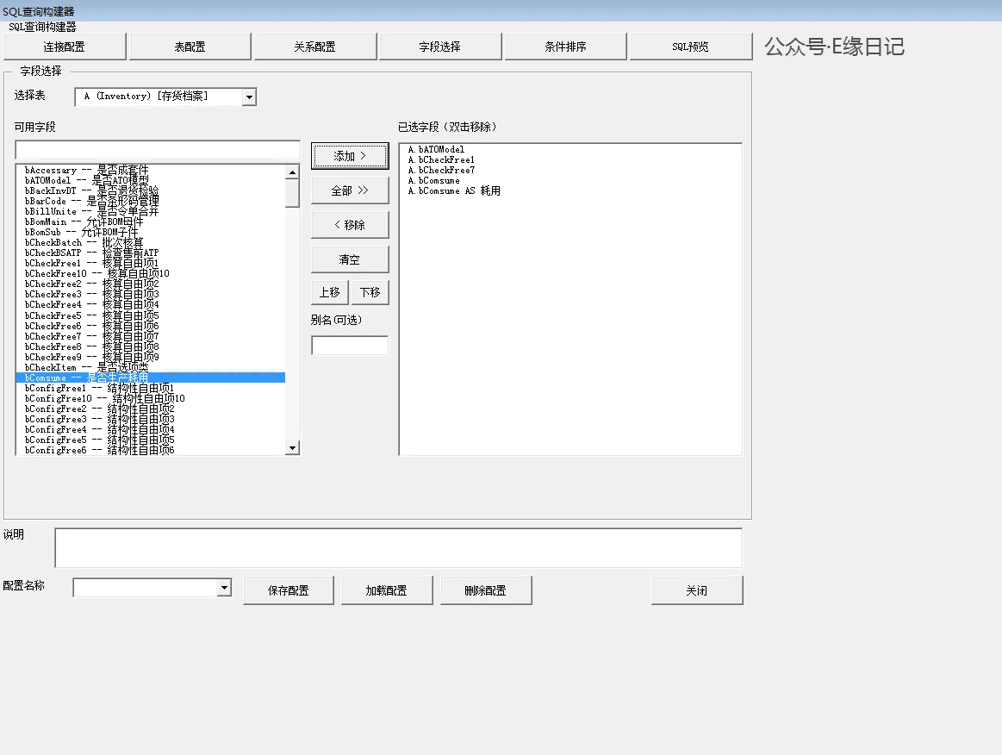Click the 删除配置 button
The width and height of the screenshot is (1002, 755).
486,590
